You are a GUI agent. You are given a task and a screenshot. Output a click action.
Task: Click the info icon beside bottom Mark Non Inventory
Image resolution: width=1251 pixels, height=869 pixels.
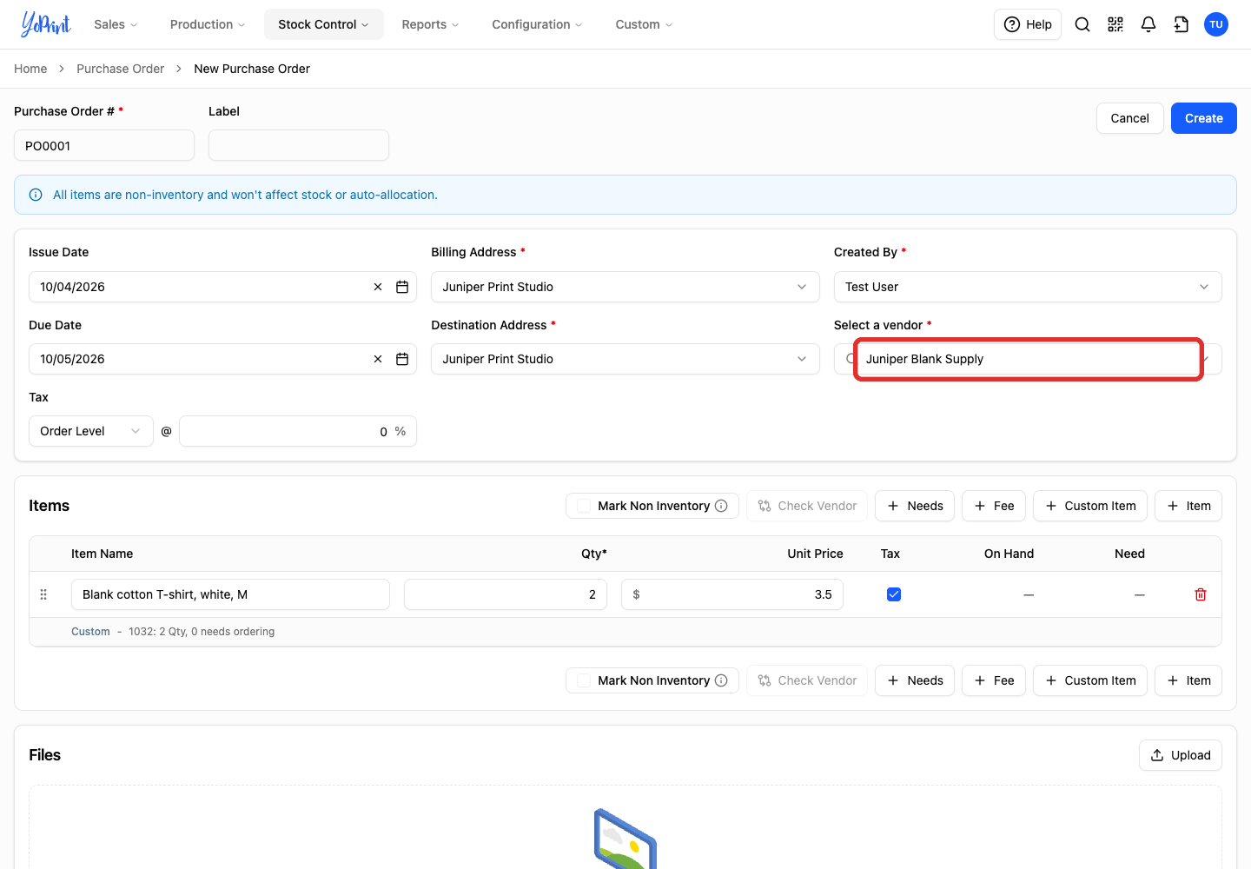point(721,680)
